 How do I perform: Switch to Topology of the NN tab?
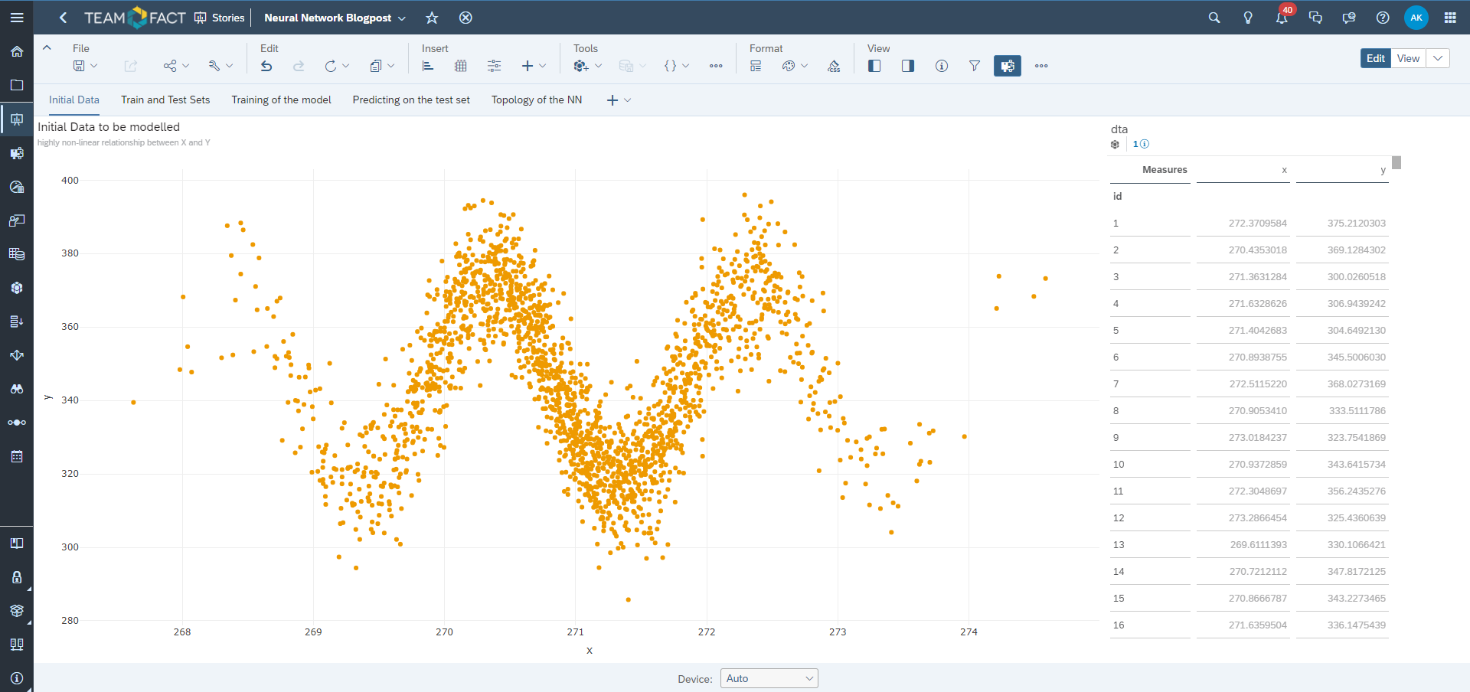[536, 100]
